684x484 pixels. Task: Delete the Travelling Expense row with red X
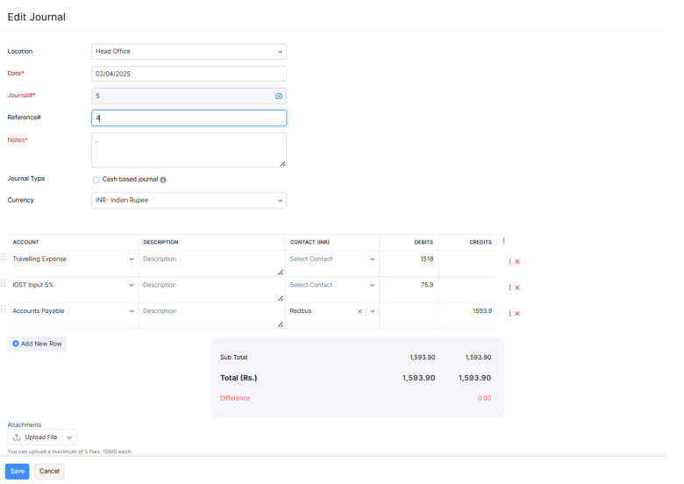517,261
